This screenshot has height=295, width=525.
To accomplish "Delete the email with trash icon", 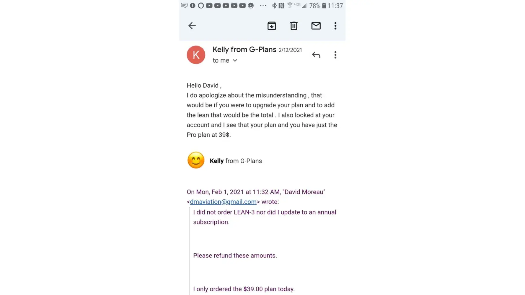I will (x=294, y=26).
